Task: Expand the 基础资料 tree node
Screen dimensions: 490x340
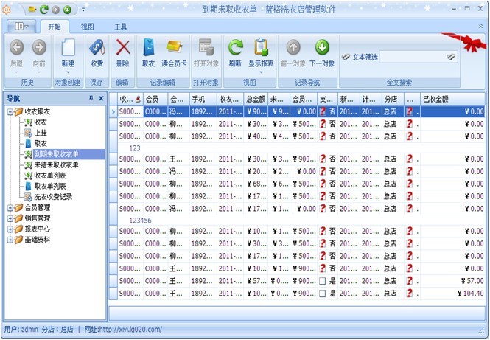Action: 10,240
